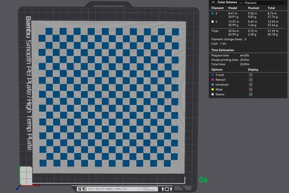Click the Filament column header

(217, 8)
